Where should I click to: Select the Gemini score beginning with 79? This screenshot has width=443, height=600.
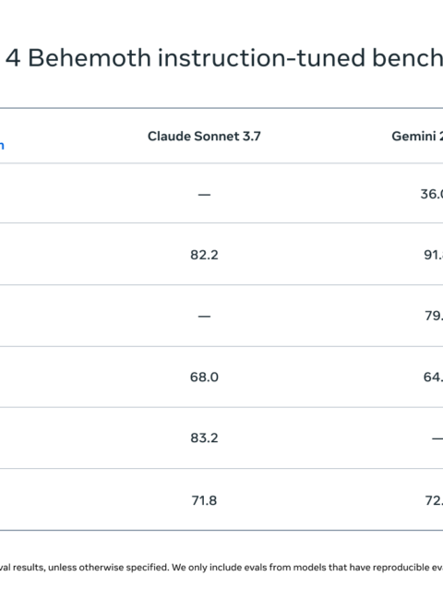pos(434,316)
